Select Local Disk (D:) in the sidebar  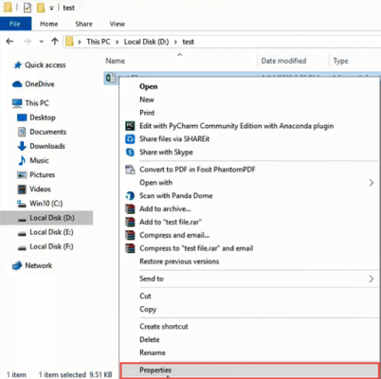46,218
